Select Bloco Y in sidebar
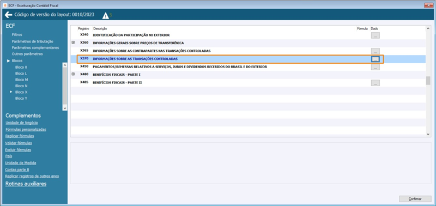 pyautogui.click(x=21, y=98)
